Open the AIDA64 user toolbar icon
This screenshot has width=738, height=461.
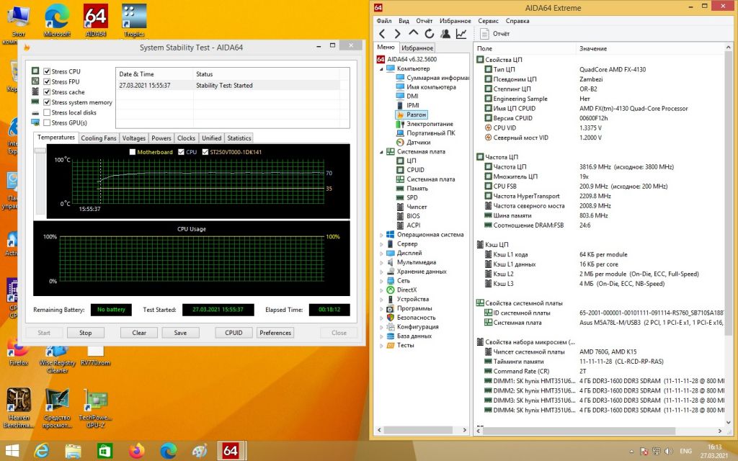[445, 34]
